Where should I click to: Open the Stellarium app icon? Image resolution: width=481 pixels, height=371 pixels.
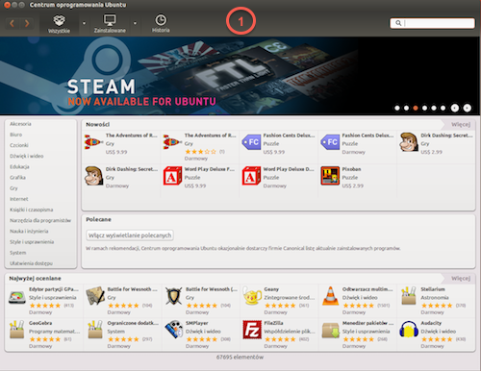pos(409,296)
